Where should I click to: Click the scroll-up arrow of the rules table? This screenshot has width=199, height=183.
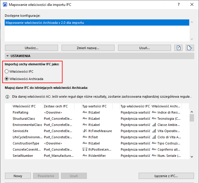coord(192,112)
